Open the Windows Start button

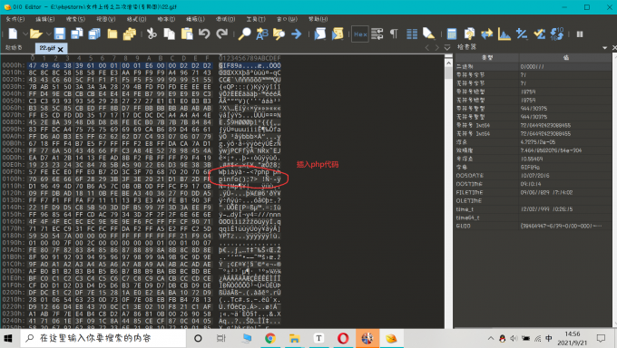tap(8, 338)
